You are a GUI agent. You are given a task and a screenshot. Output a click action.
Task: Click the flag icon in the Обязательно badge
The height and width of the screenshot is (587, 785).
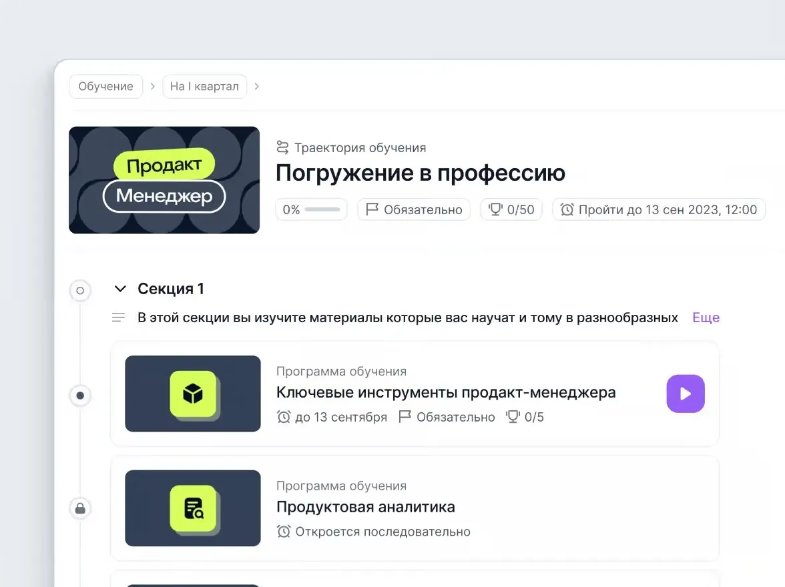tap(372, 209)
